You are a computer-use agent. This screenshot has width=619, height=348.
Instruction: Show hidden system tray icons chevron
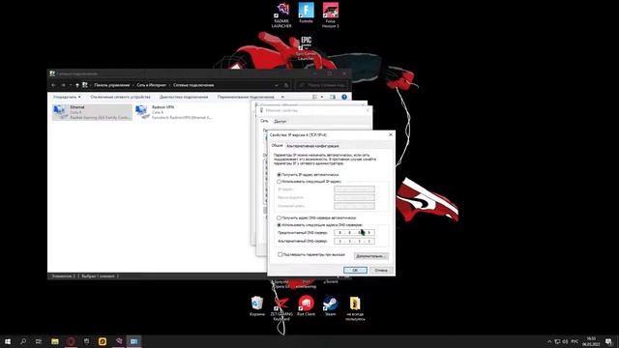(549, 341)
